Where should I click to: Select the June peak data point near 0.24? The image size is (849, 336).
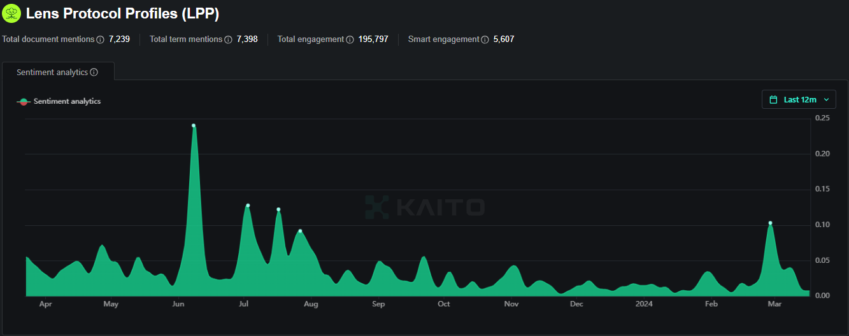194,125
